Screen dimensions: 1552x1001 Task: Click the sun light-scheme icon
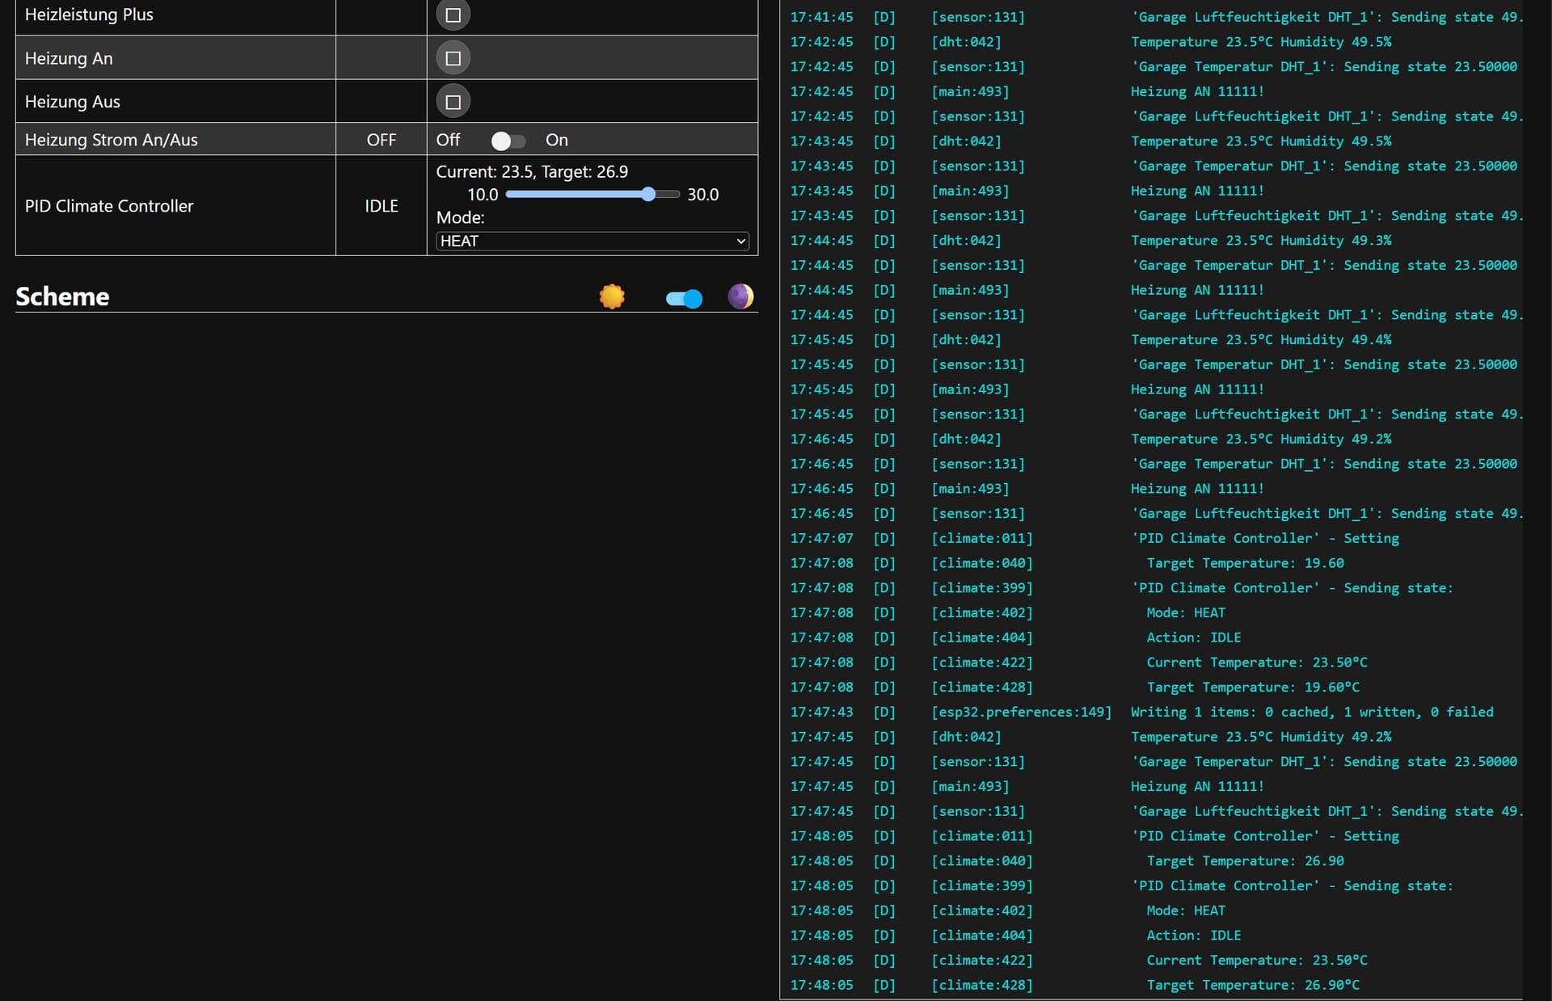pyautogui.click(x=612, y=297)
